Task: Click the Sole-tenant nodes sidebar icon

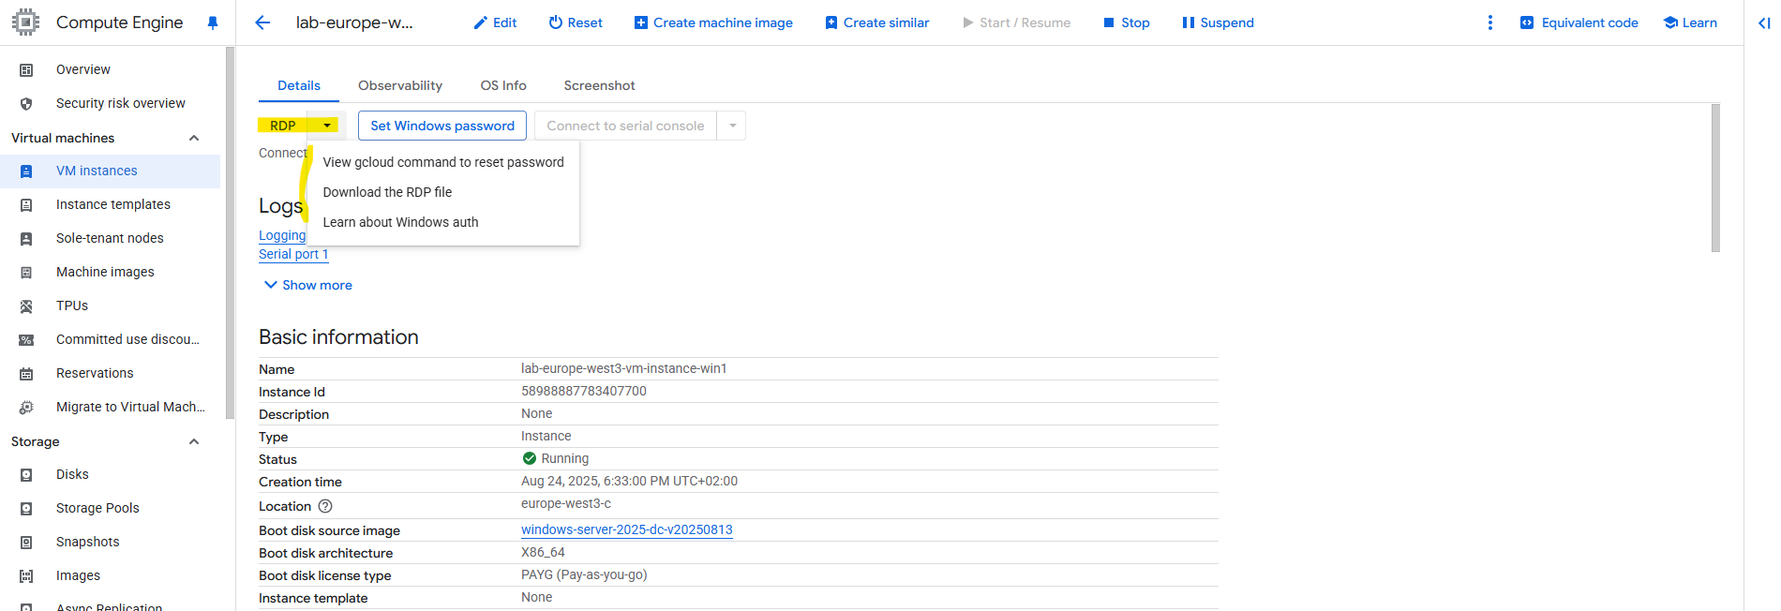Action: [x=26, y=238]
